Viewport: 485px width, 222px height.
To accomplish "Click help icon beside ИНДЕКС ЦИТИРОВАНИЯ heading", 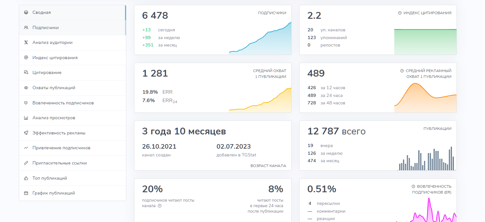I will [x=400, y=13].
